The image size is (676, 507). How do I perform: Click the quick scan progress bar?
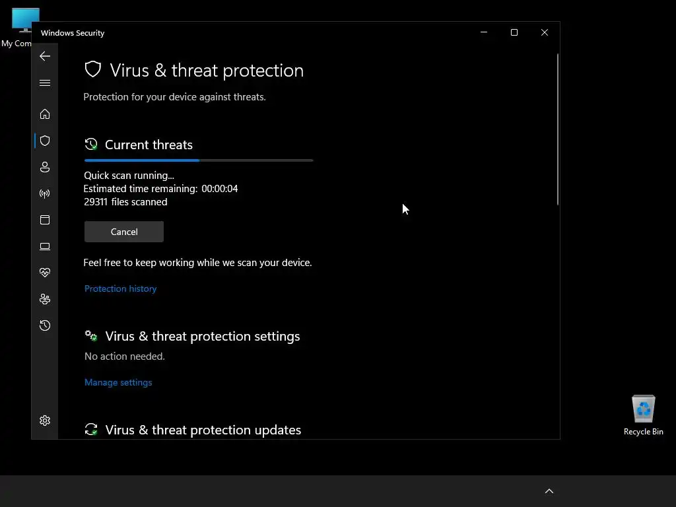(x=198, y=160)
